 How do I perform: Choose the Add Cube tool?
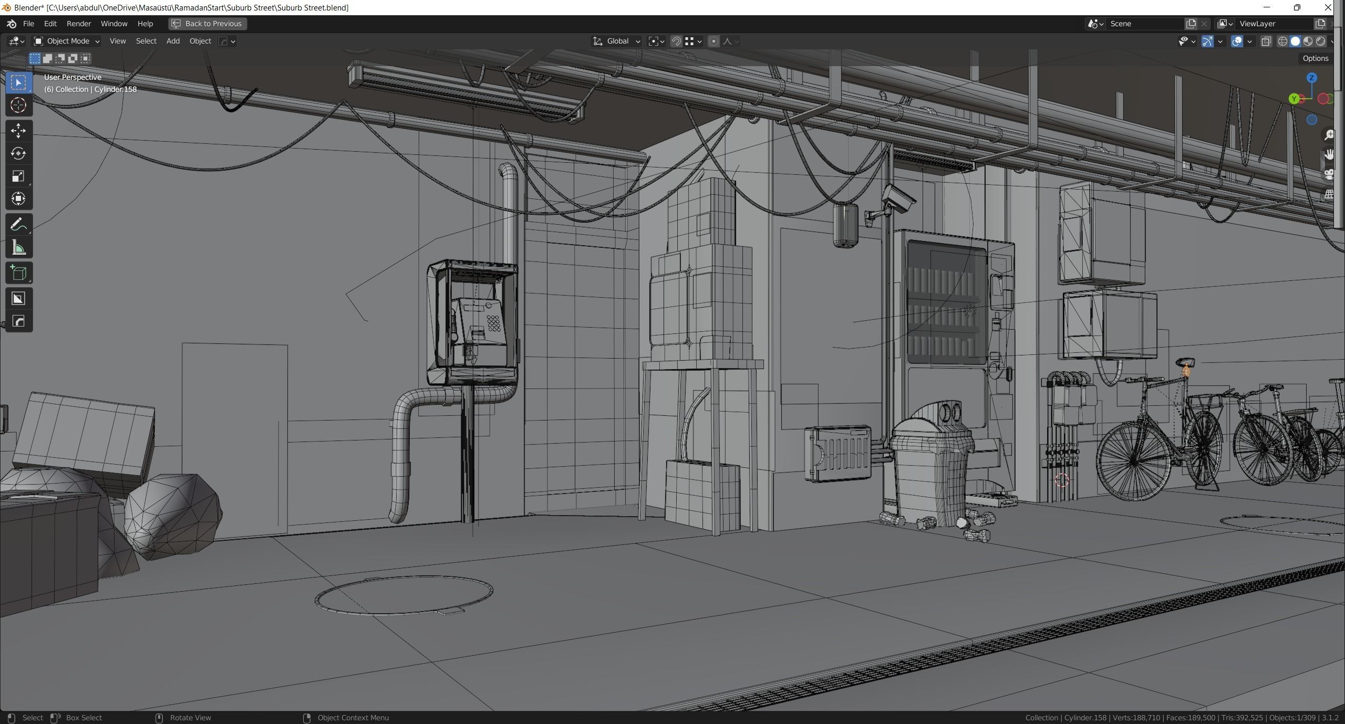click(18, 273)
